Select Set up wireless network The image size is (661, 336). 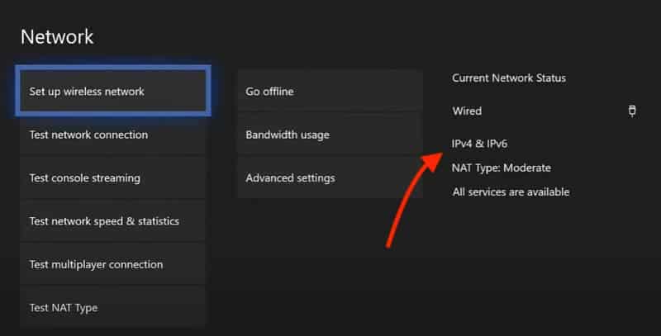(113, 91)
